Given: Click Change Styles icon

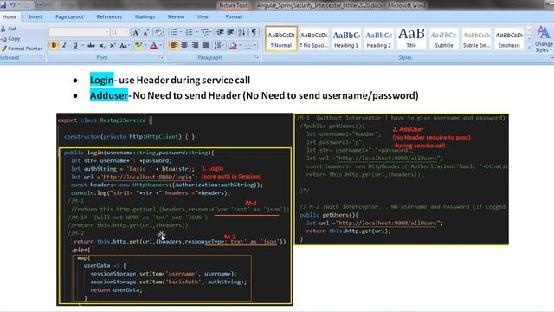Looking at the screenshot, I should point(544,39).
